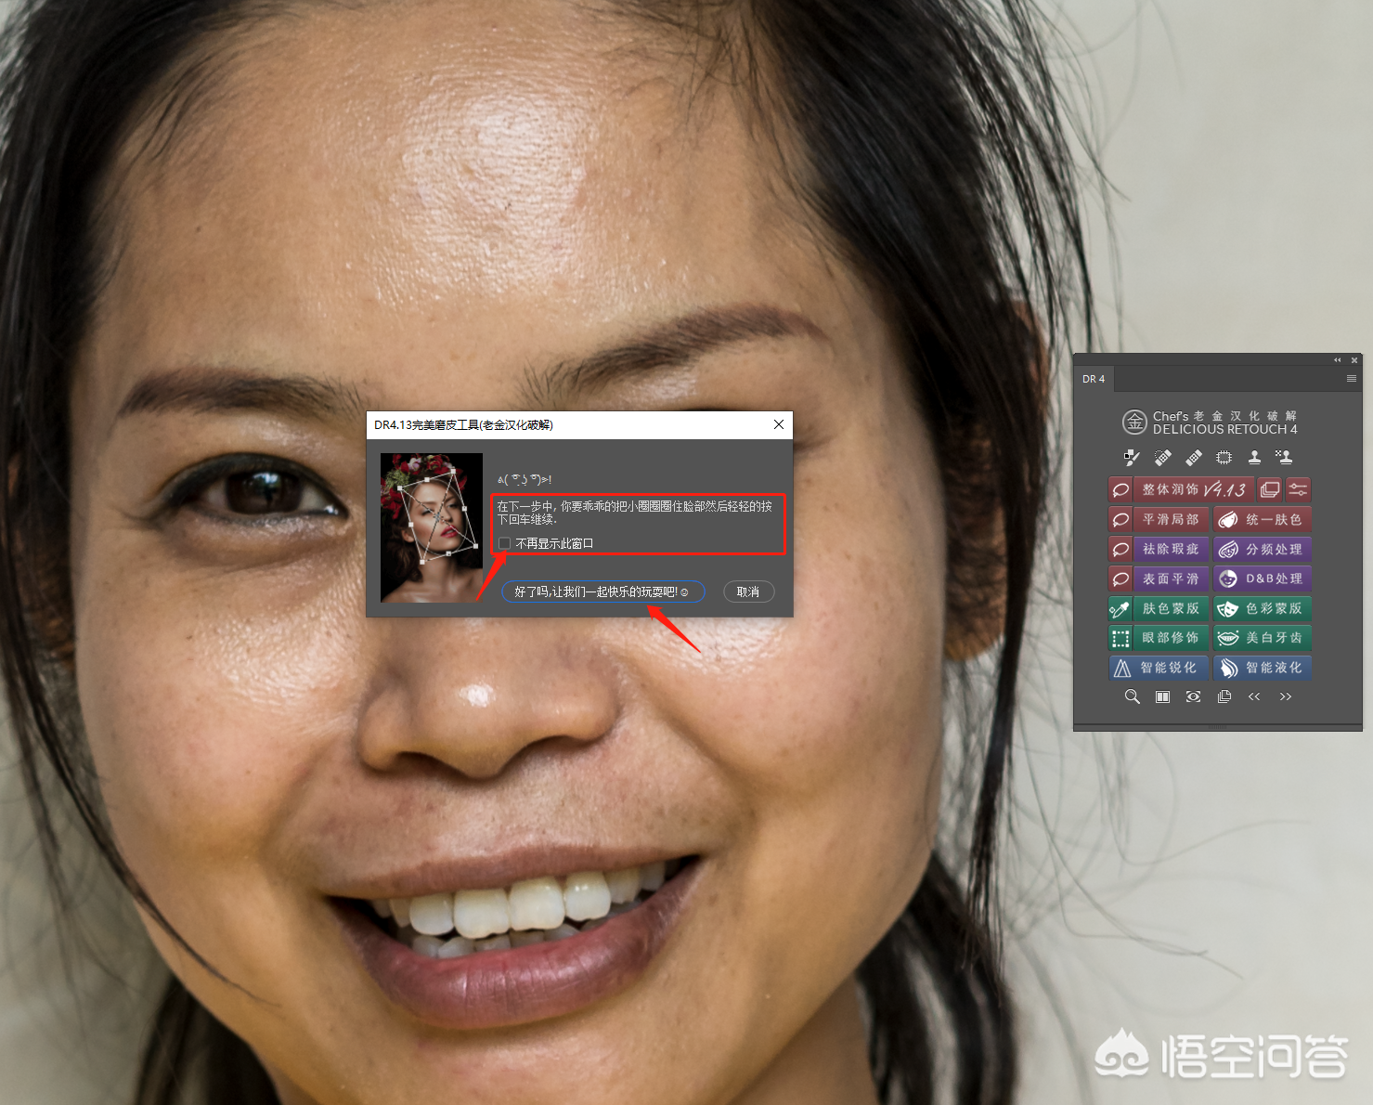Click the >> next arrows at panel bottom
This screenshot has width=1373, height=1105.
pos(1286,696)
